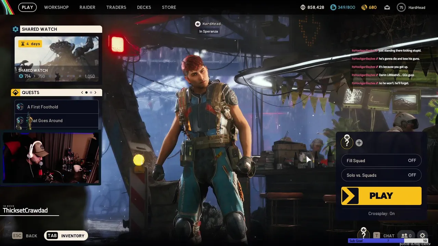Select the question-mark squad leader slot
The width and height of the screenshot is (438, 246).
tap(347, 142)
